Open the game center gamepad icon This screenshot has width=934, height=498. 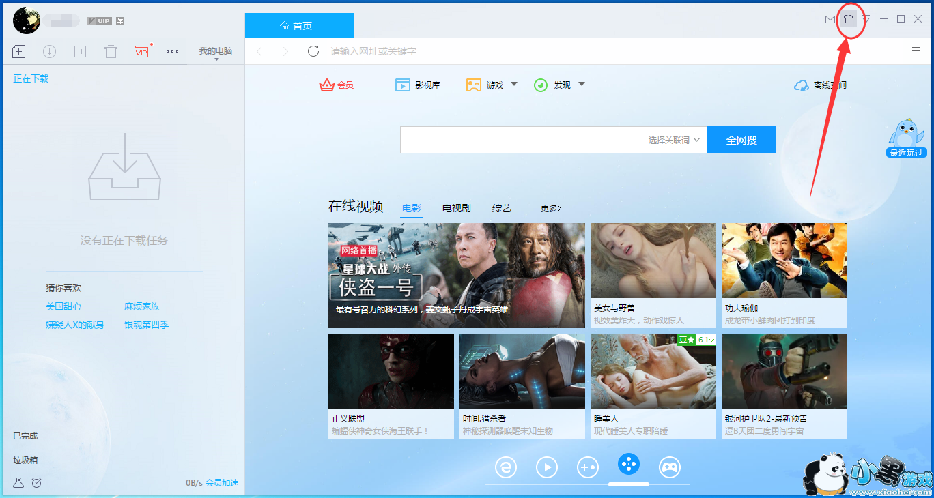click(x=670, y=467)
